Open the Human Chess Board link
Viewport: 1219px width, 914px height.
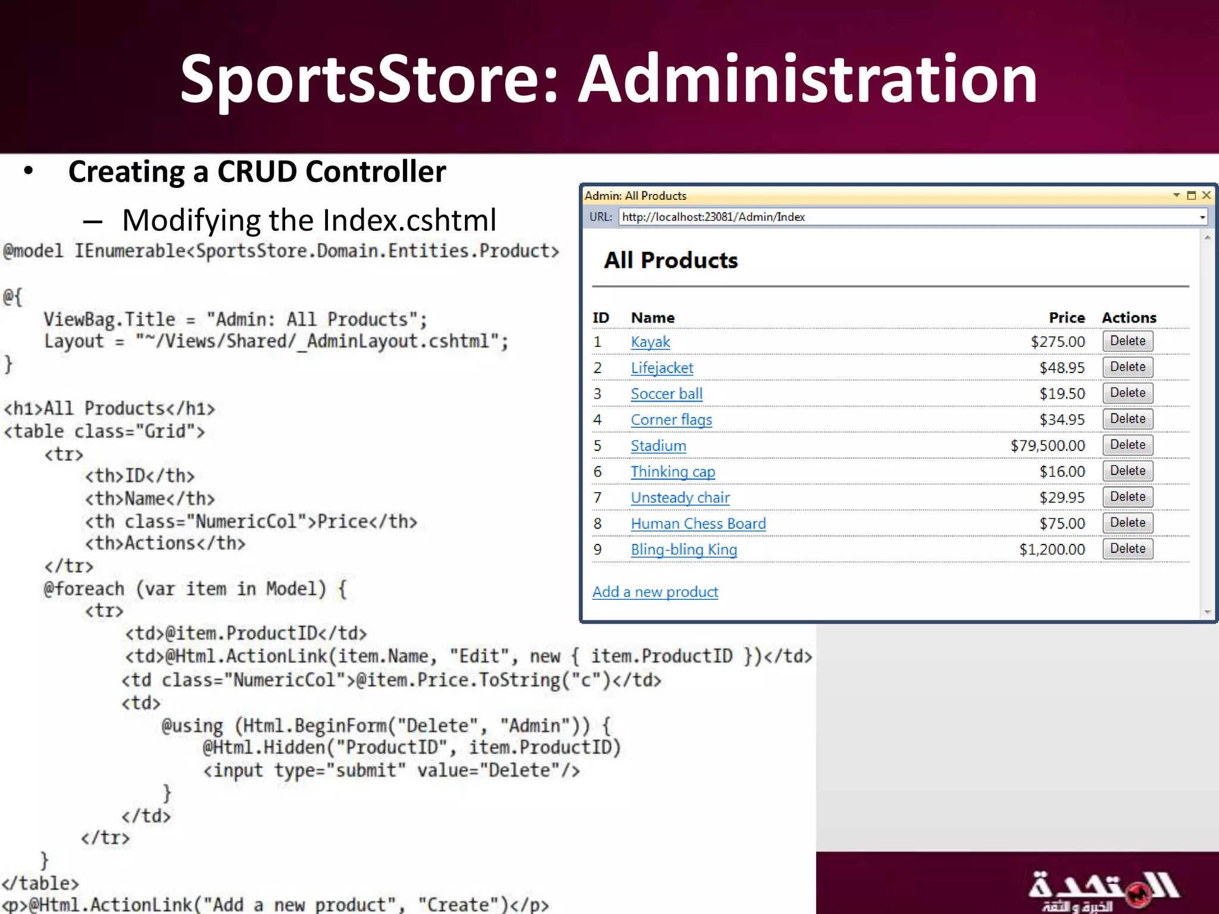pyautogui.click(x=698, y=524)
